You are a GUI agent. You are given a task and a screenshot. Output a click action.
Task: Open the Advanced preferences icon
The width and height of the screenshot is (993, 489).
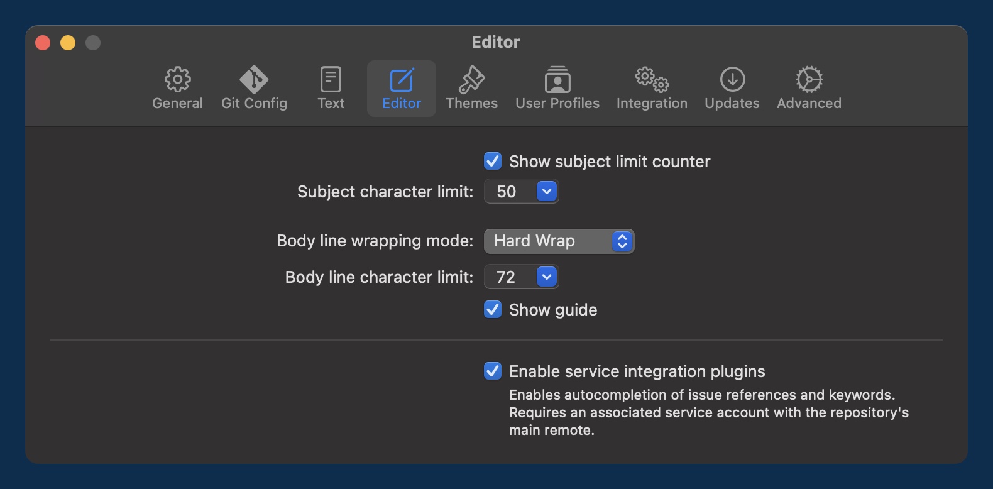pyautogui.click(x=809, y=80)
